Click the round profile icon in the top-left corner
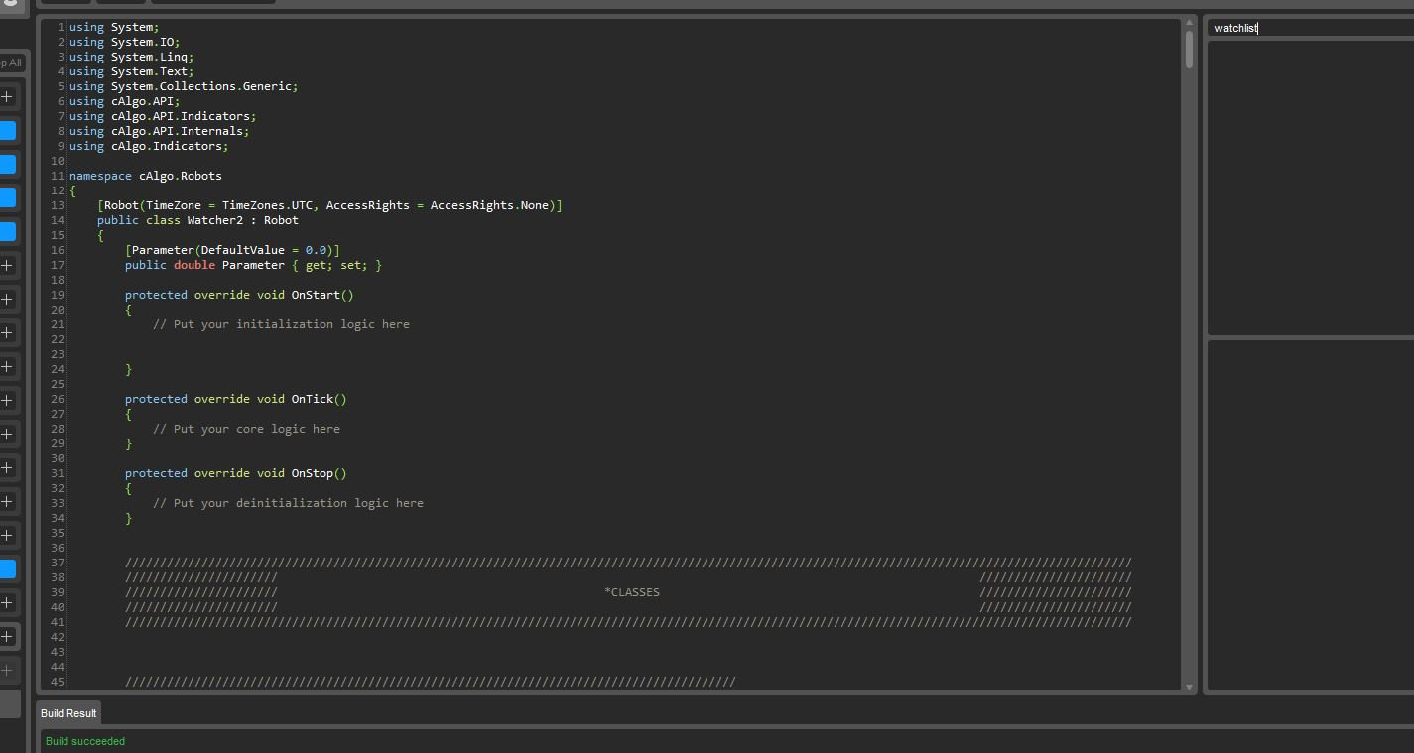 [10, 4]
